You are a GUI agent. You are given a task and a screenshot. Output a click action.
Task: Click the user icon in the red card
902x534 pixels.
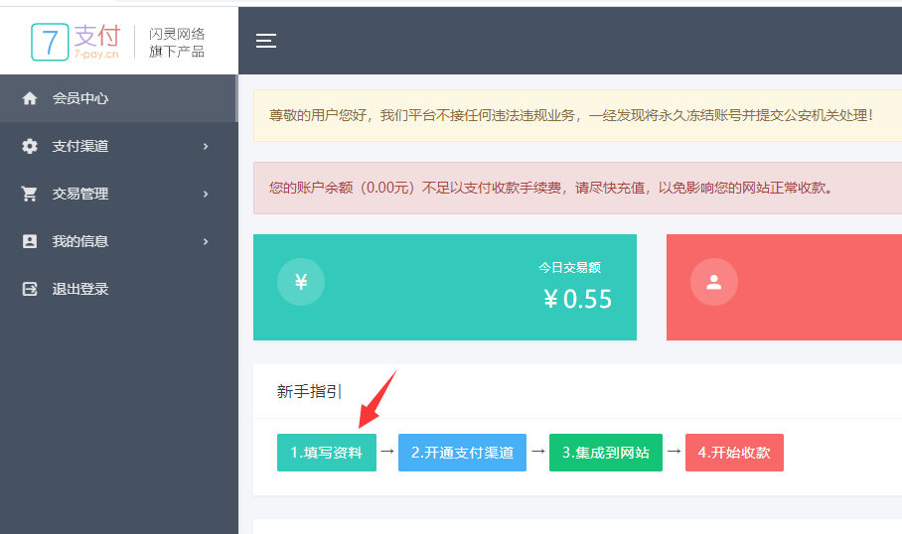pos(713,282)
